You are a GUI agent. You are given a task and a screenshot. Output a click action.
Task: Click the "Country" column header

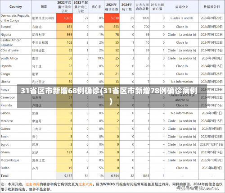[16, 7]
